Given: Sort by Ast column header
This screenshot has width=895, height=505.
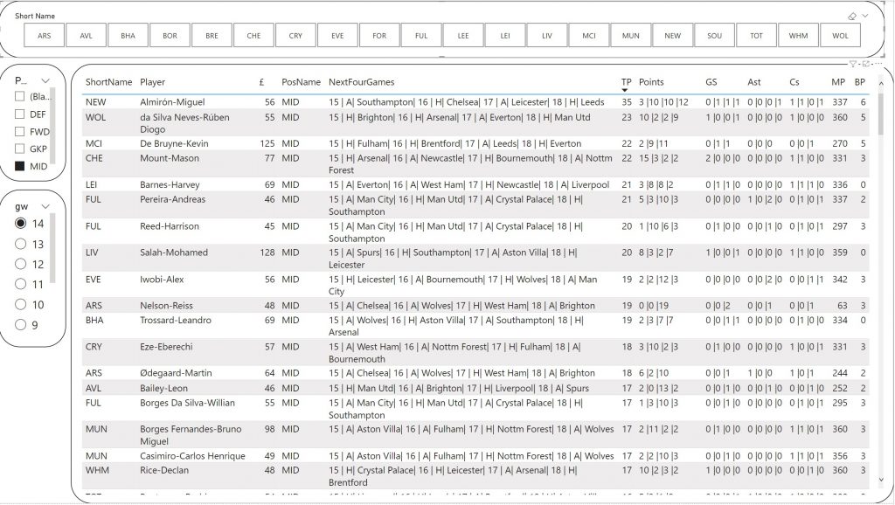Looking at the screenshot, I should (x=754, y=82).
